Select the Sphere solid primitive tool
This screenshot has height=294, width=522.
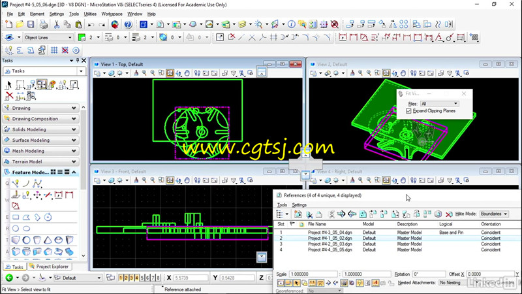[x=26, y=240]
